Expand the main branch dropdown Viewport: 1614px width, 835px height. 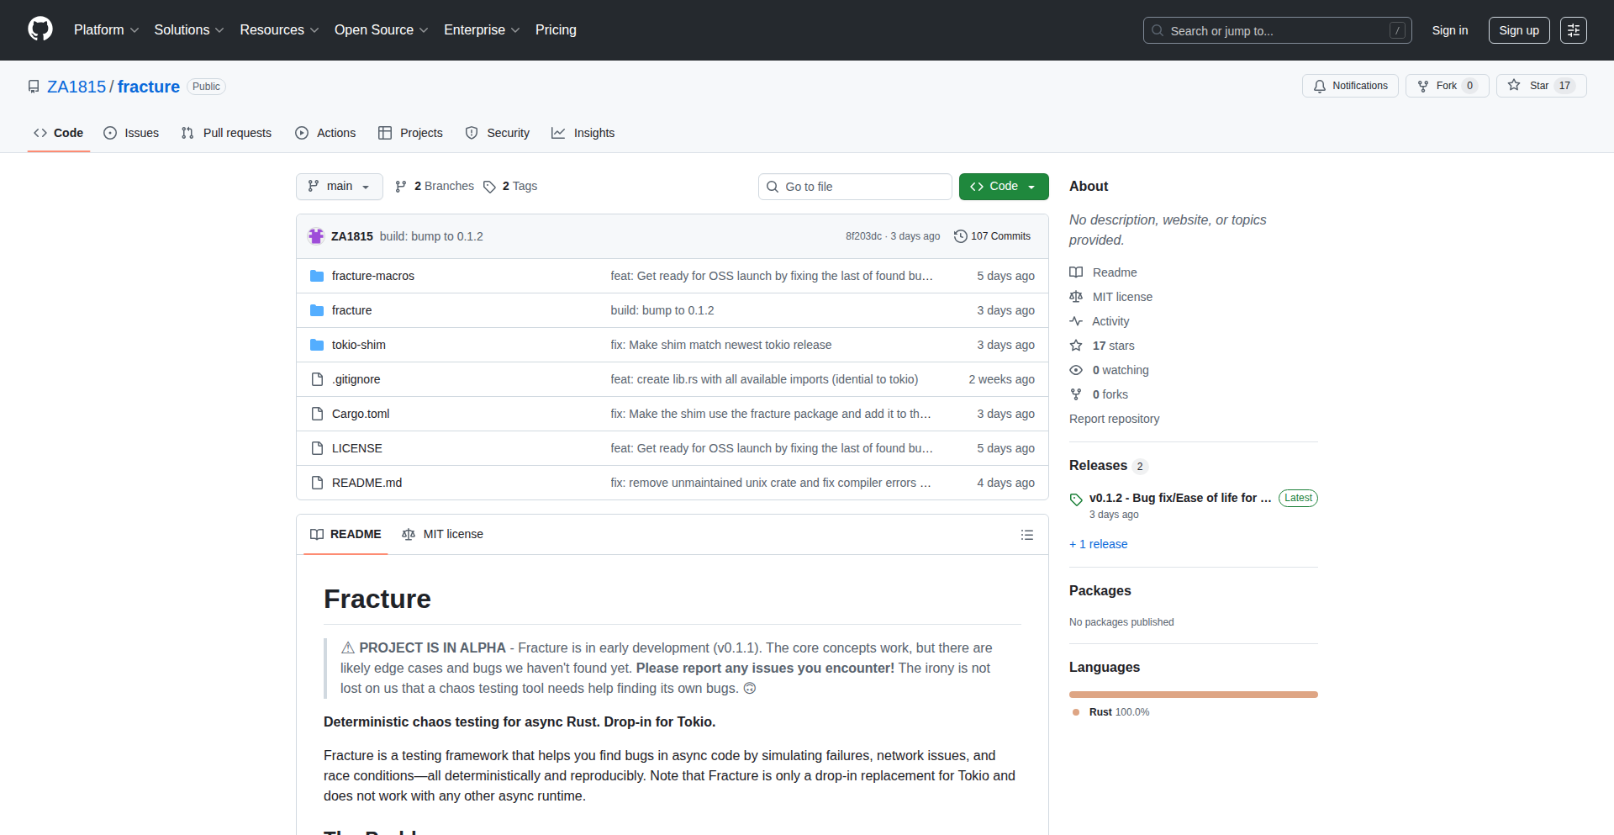pos(339,187)
